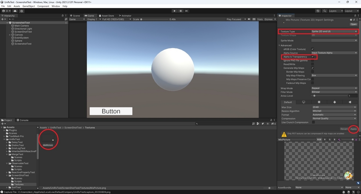
Task: Click the label filter icon in Project panel
Action: tap(262, 124)
